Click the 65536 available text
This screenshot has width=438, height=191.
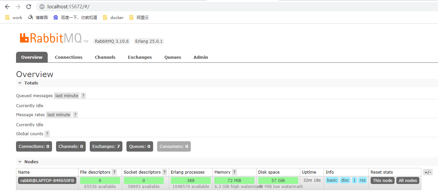point(100,187)
